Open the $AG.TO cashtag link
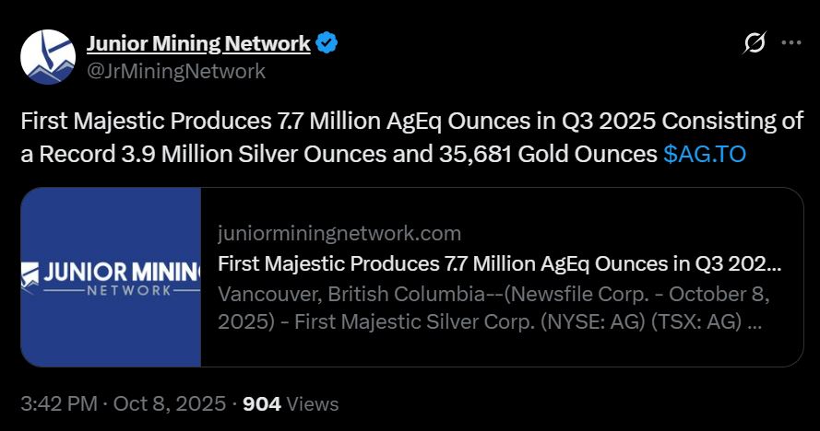820x431 pixels. [704, 154]
